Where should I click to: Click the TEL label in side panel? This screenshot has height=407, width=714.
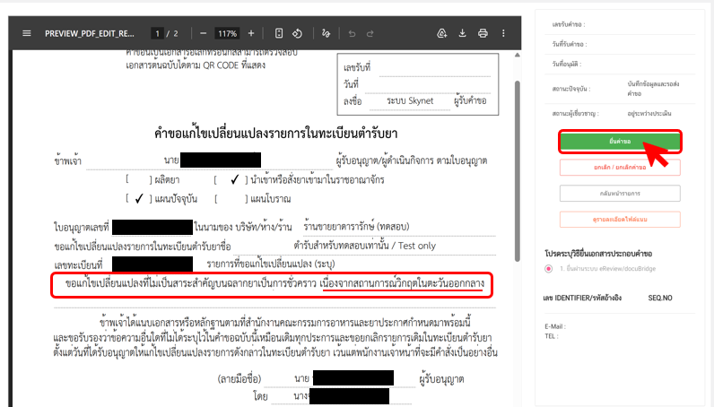point(551,336)
